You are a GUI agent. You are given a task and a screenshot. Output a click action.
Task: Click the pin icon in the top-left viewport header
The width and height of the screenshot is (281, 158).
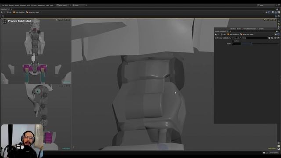(56, 20)
